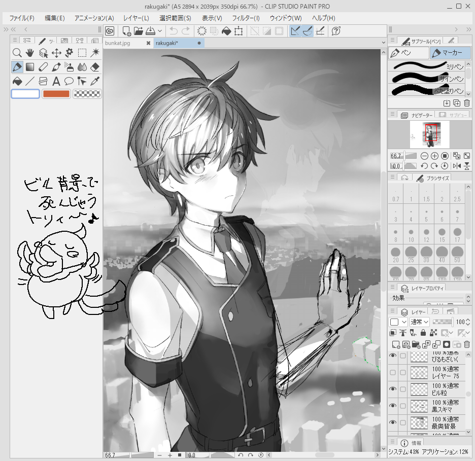Open the blend mode 通常 dropdown

(x=420, y=322)
